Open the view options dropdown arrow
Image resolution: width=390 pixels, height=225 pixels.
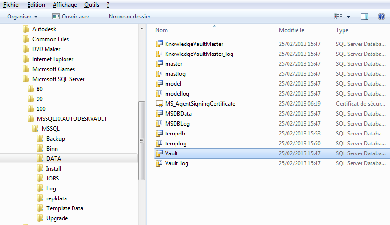tap(348, 17)
